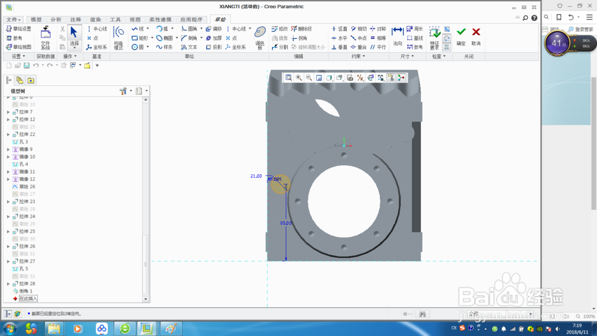
Task: Open the 检查 group dropdown
Action: pos(439,56)
